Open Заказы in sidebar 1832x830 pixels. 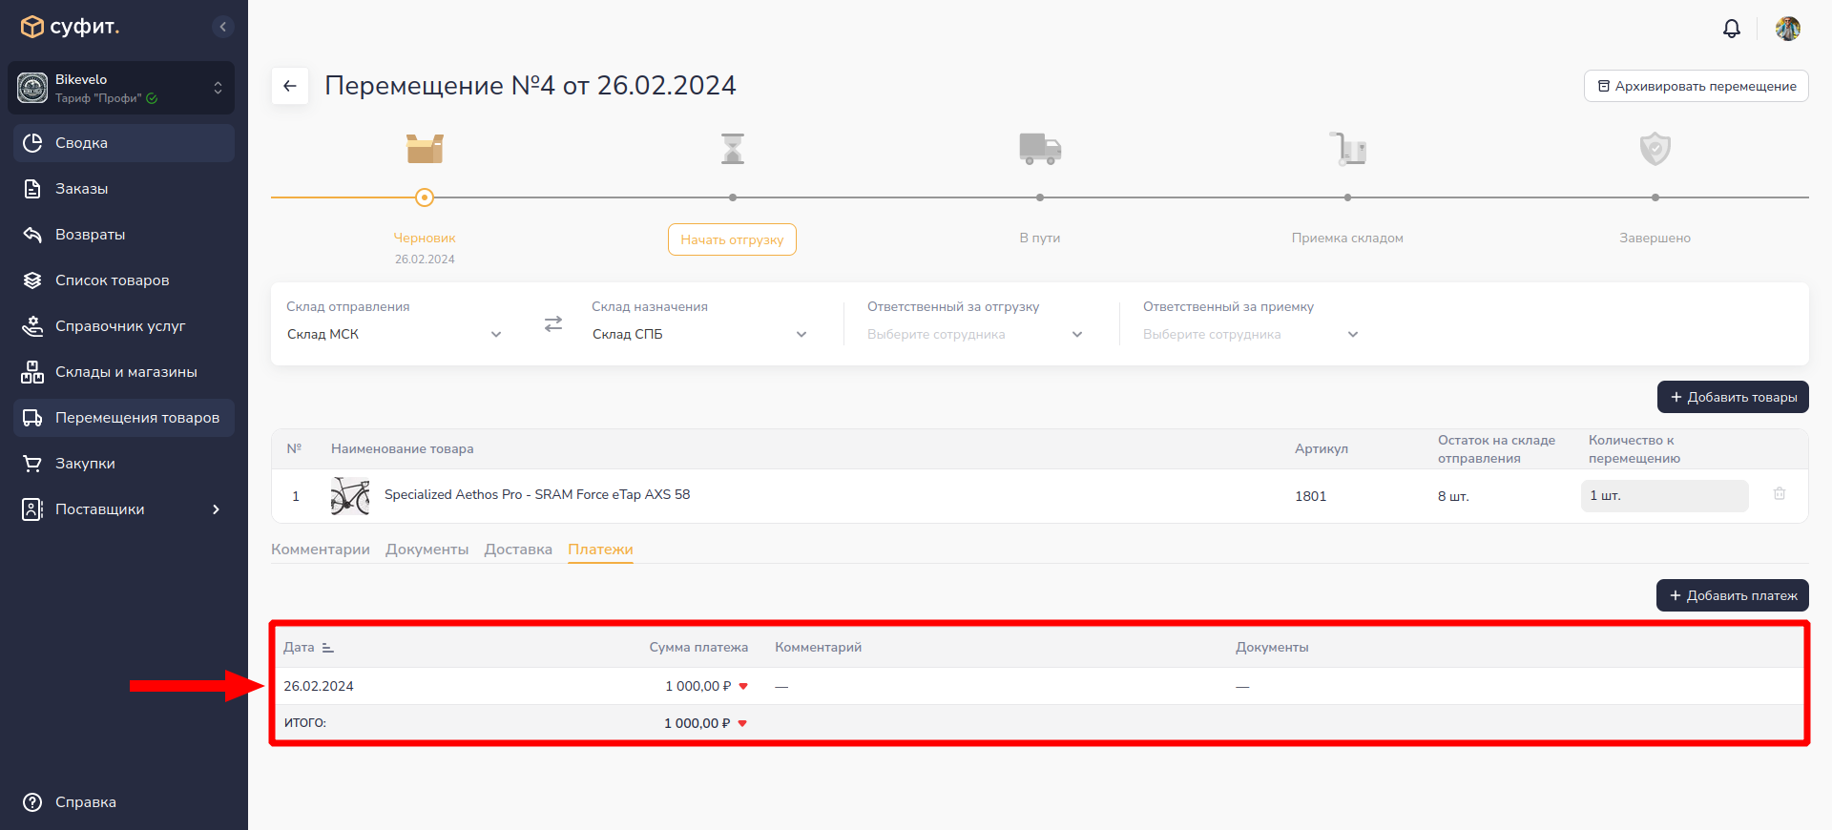pyautogui.click(x=124, y=189)
